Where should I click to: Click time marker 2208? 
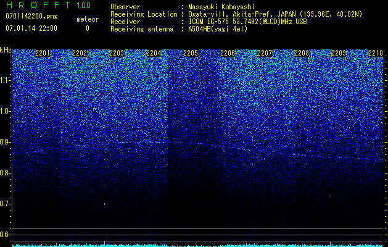click(x=302, y=53)
